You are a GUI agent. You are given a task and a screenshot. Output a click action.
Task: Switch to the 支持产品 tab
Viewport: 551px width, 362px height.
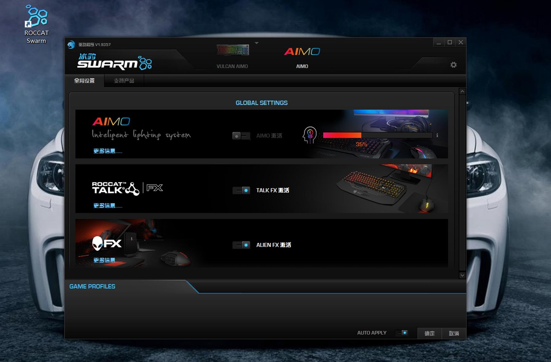tap(124, 81)
